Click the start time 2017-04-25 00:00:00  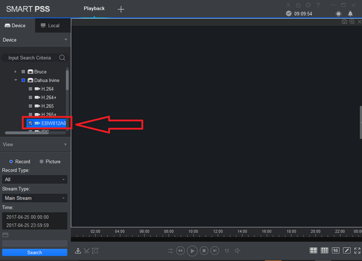(28, 217)
